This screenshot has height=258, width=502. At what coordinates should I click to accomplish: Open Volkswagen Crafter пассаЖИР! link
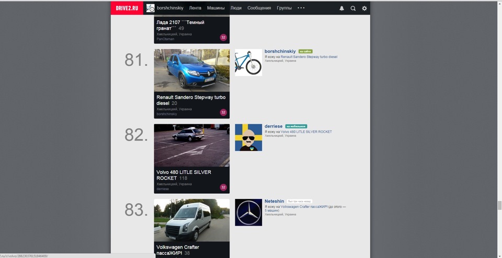(304, 207)
